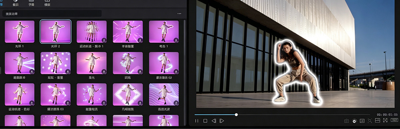Download the starburst rays effect beside 电击 1
Screen dimensions: 400x129
[x=140, y=40]
